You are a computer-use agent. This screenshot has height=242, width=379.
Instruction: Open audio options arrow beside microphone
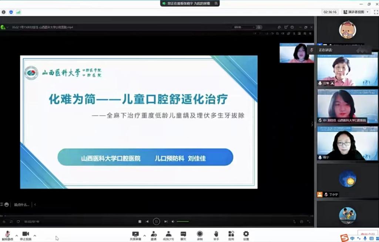point(16,235)
